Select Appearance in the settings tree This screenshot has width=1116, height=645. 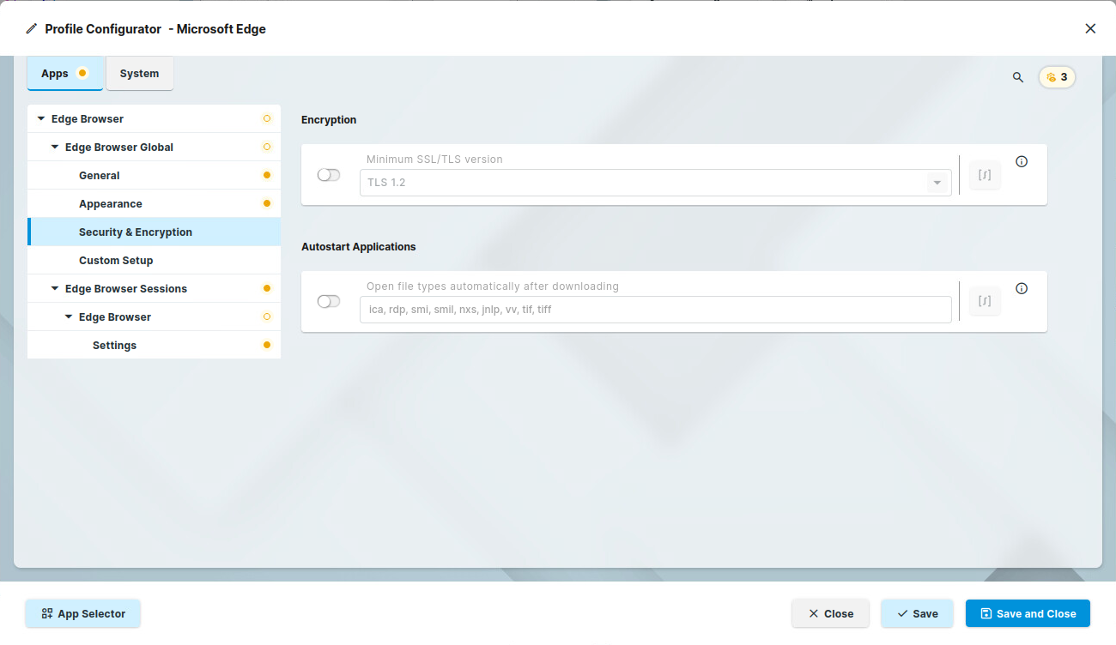pyautogui.click(x=111, y=204)
